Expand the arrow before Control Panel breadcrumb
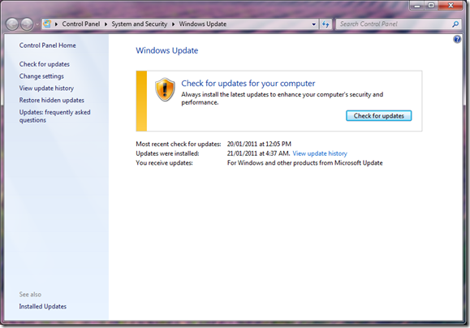The image size is (470, 328). pos(56,24)
